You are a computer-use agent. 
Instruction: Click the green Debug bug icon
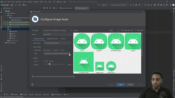point(139,5)
